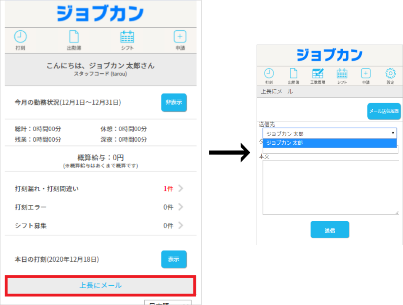Viewport: 403px width, 305px height.
Task: Click the 上長にメール link
Action: pyautogui.click(x=101, y=286)
